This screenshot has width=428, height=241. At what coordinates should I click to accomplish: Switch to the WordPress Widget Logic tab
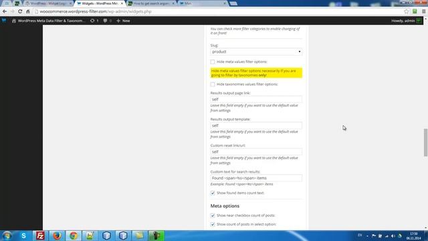[x=49, y=3]
